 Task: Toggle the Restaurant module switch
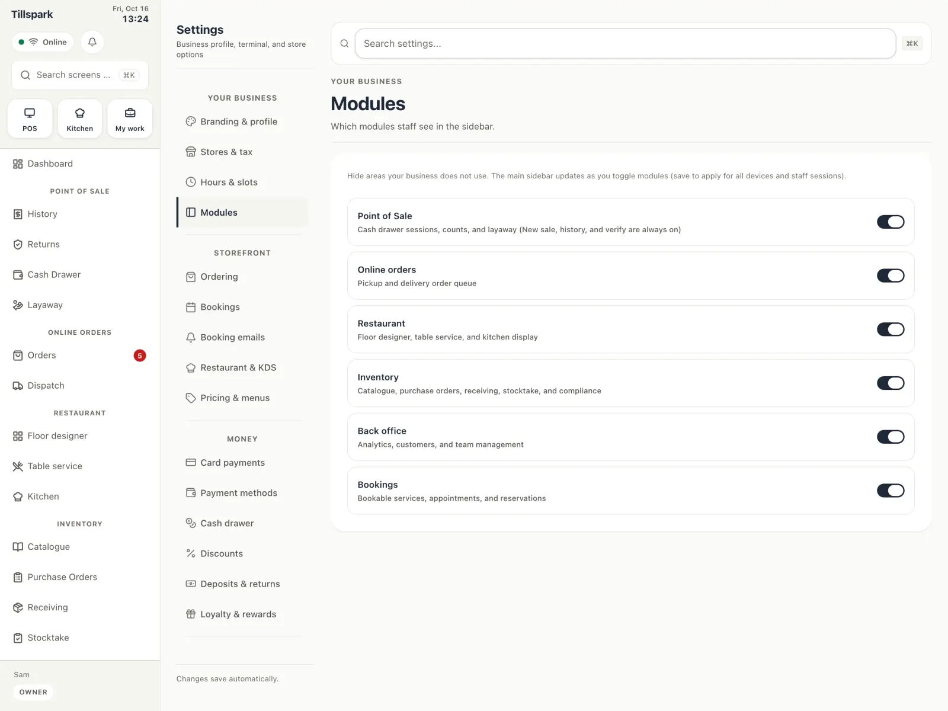click(x=891, y=329)
